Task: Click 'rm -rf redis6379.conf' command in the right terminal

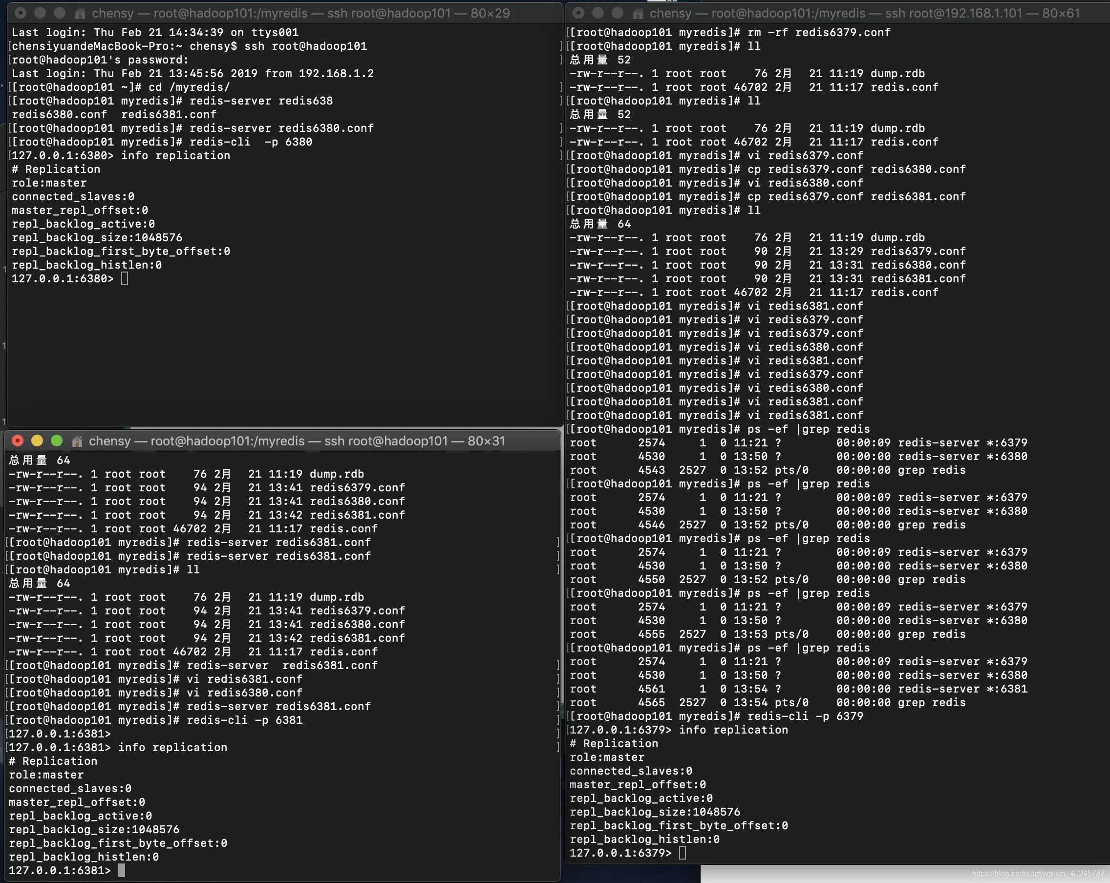Action: [819, 32]
